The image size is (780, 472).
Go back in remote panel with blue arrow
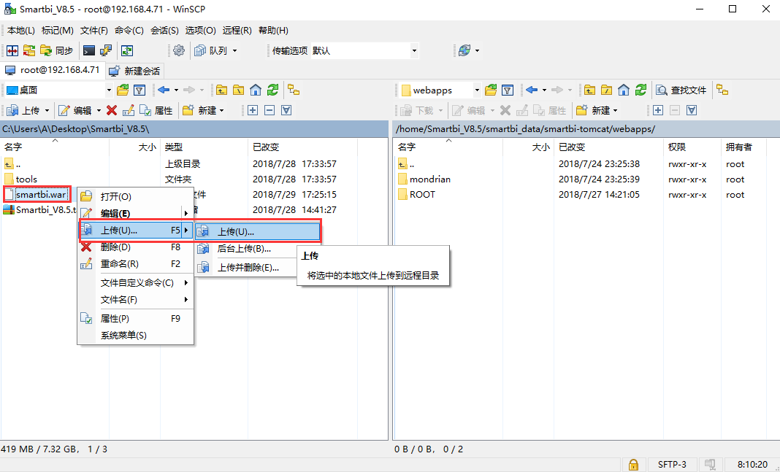(532, 90)
